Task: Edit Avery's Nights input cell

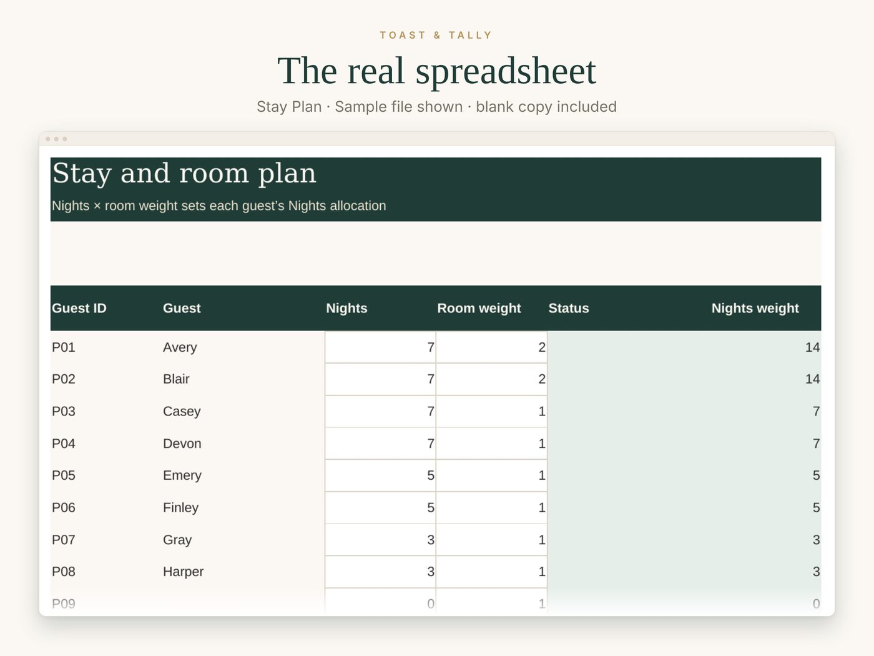Action: coord(380,347)
